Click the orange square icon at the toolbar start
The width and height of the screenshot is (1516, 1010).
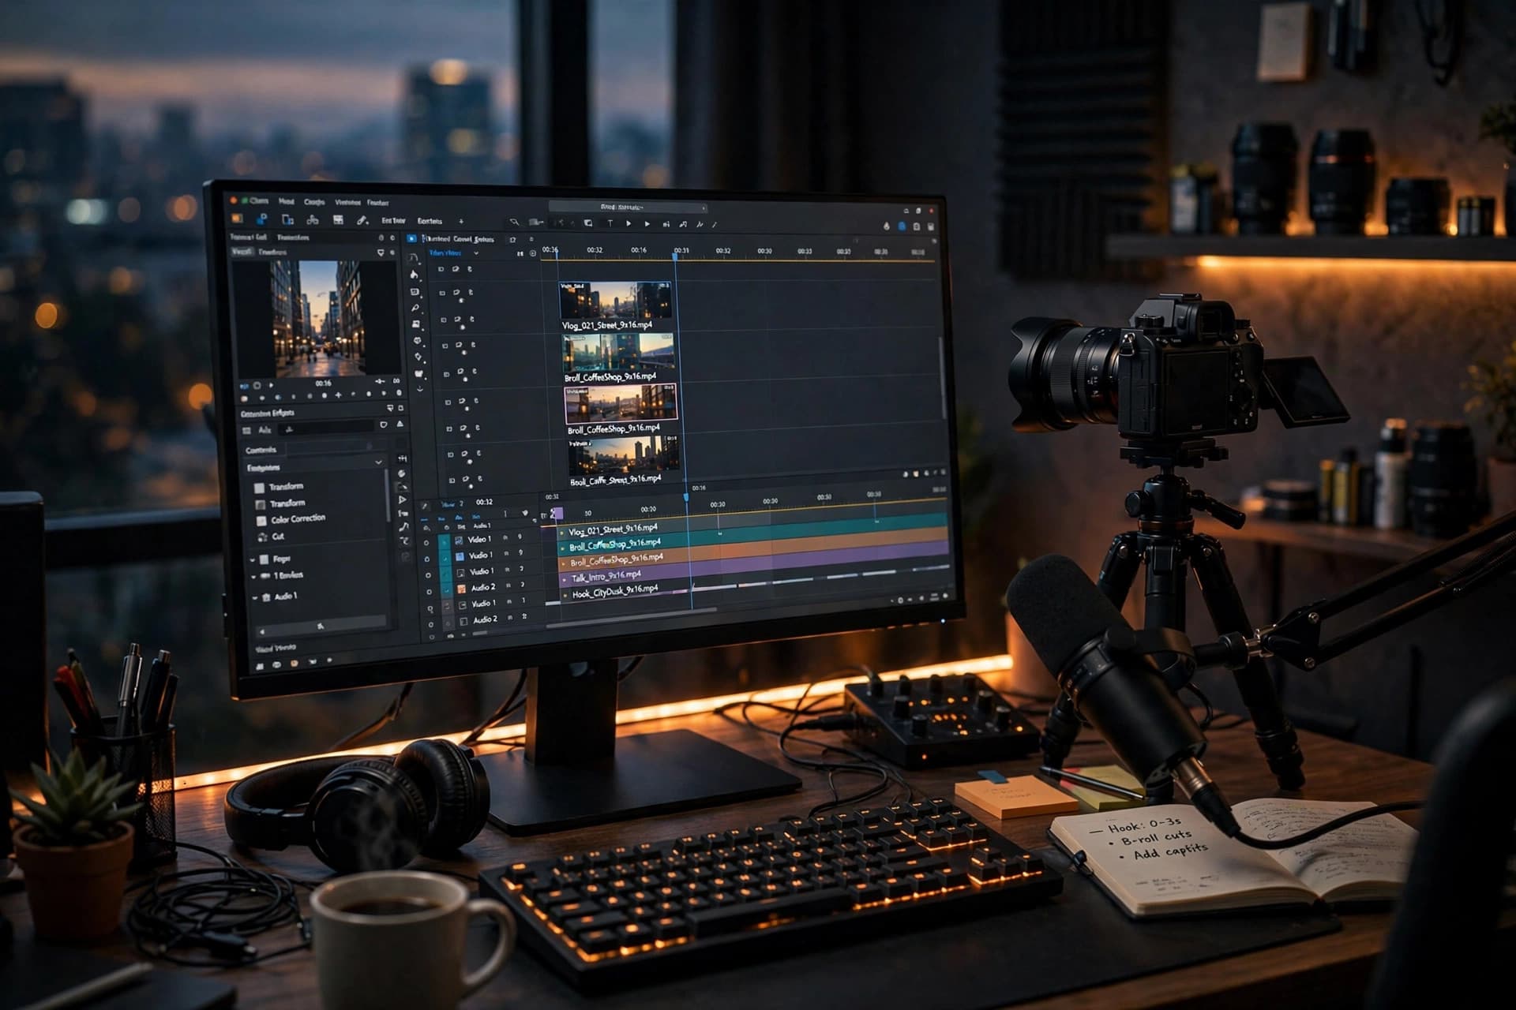point(237,219)
